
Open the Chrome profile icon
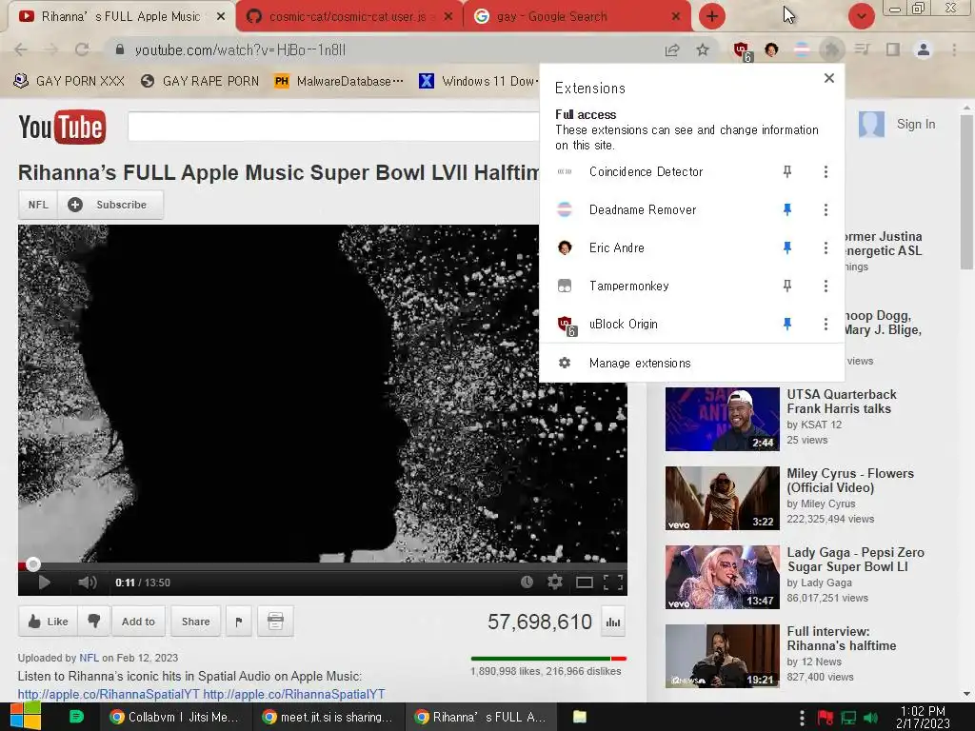[x=924, y=49]
